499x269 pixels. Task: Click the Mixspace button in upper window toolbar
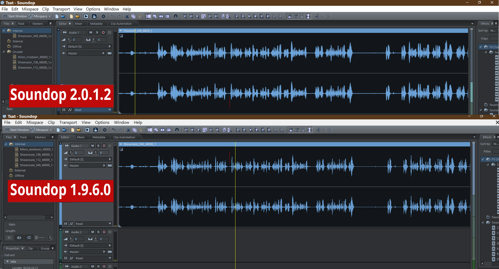pyautogui.click(x=40, y=16)
